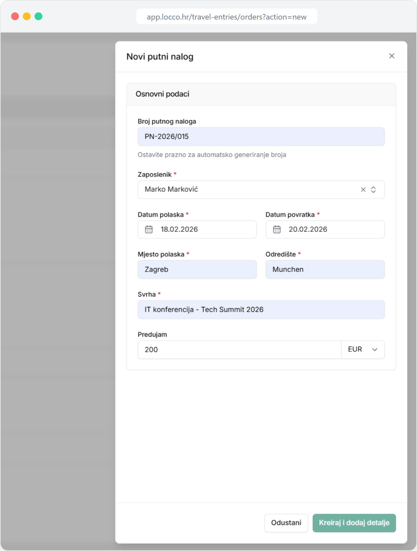Click the green window maximize dot
417x551 pixels.
[38, 16]
